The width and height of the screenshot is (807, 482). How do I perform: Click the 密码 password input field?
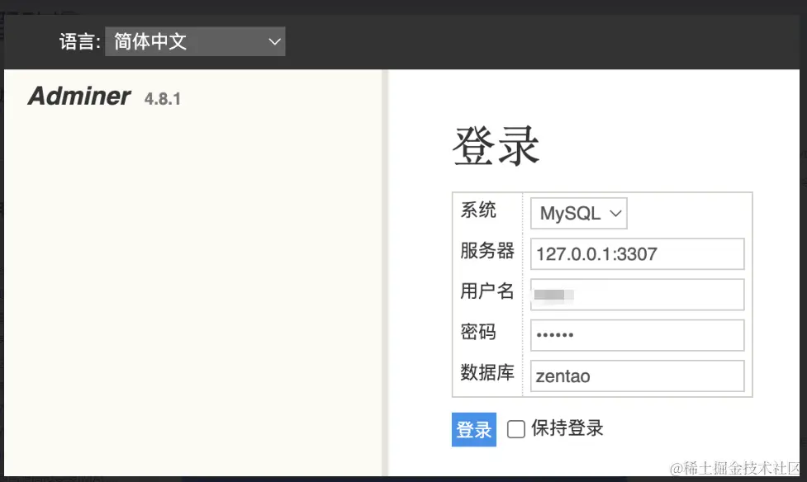point(637,335)
